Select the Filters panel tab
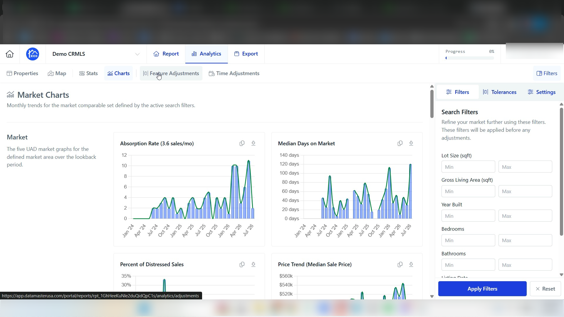Viewport: 564px width, 317px height. 458,92
